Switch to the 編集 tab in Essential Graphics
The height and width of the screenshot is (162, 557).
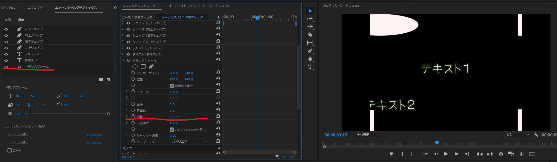click(21, 20)
